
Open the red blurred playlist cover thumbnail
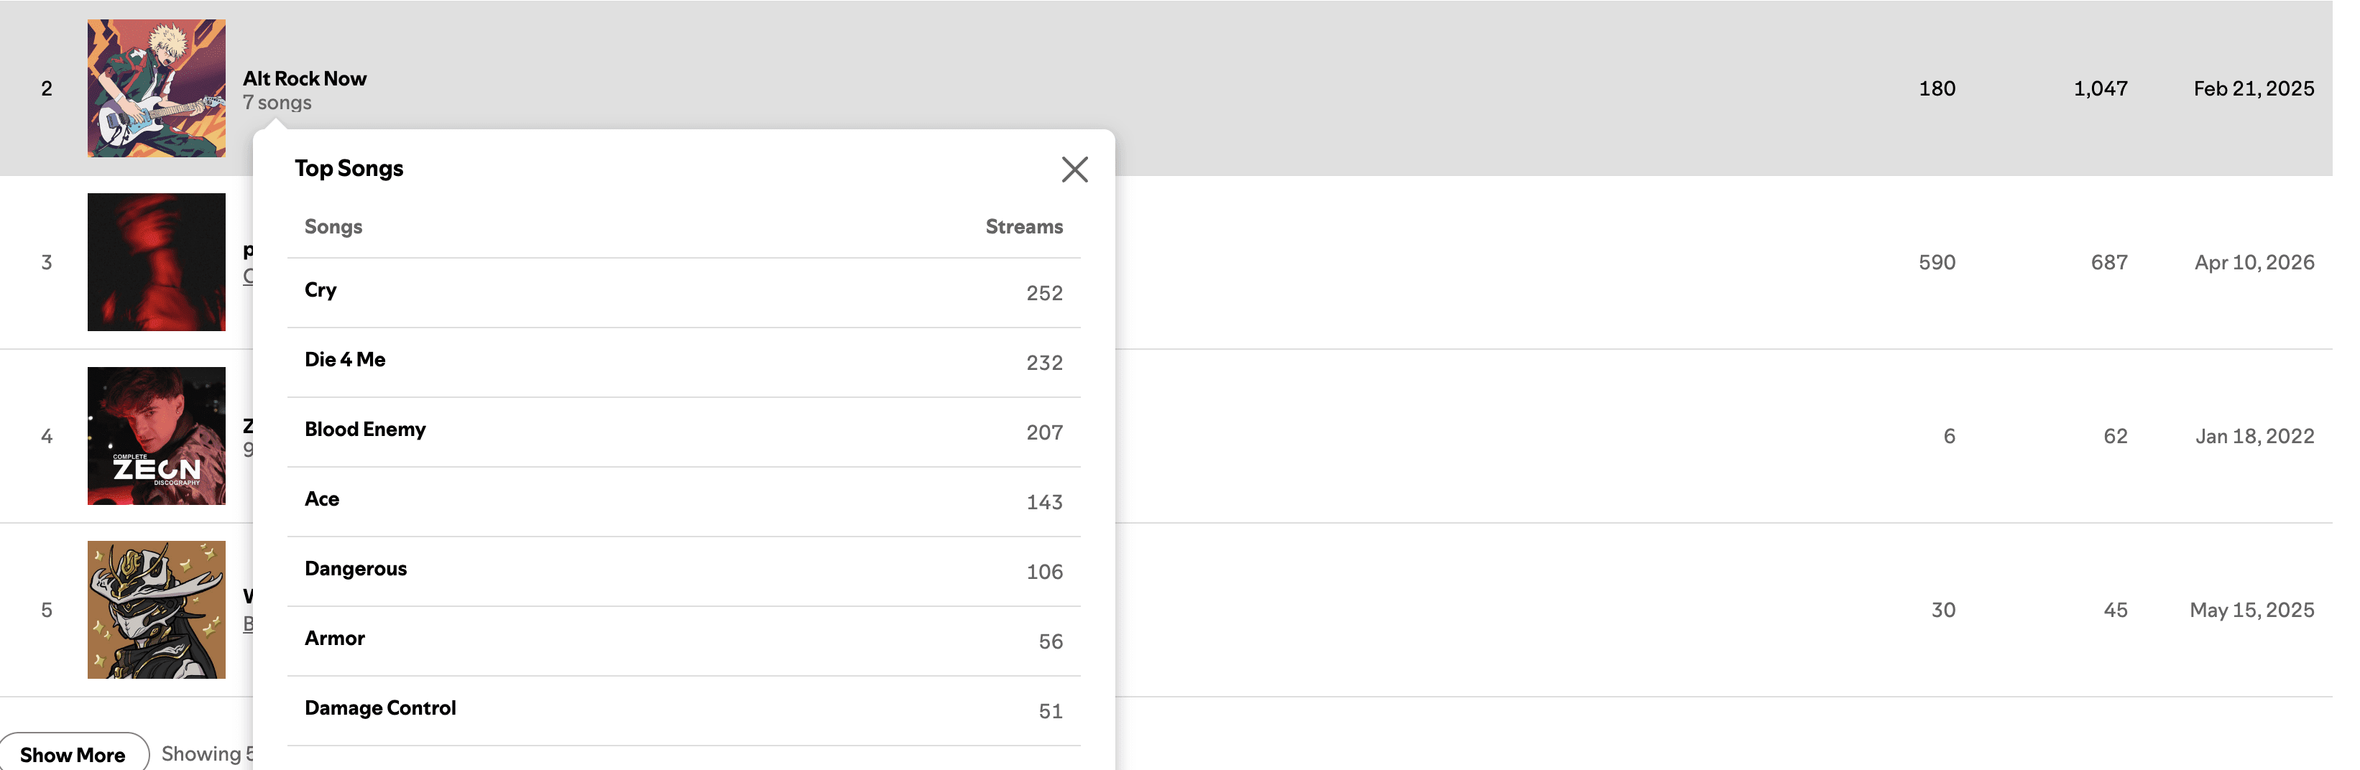coord(157,262)
